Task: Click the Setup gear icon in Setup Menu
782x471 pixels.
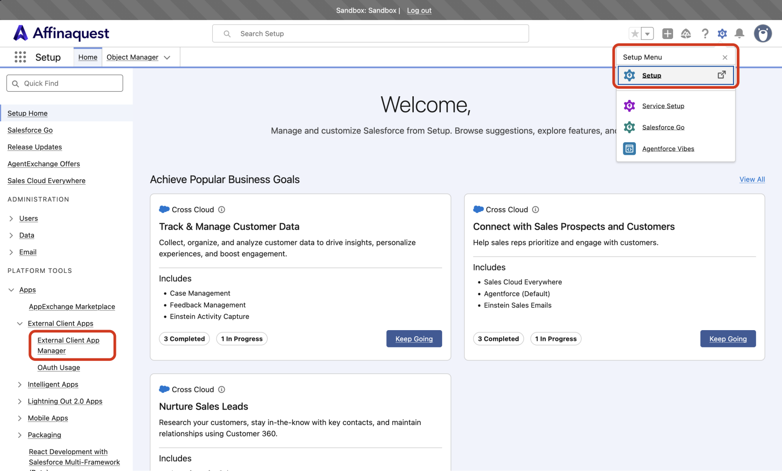Action: click(x=629, y=75)
